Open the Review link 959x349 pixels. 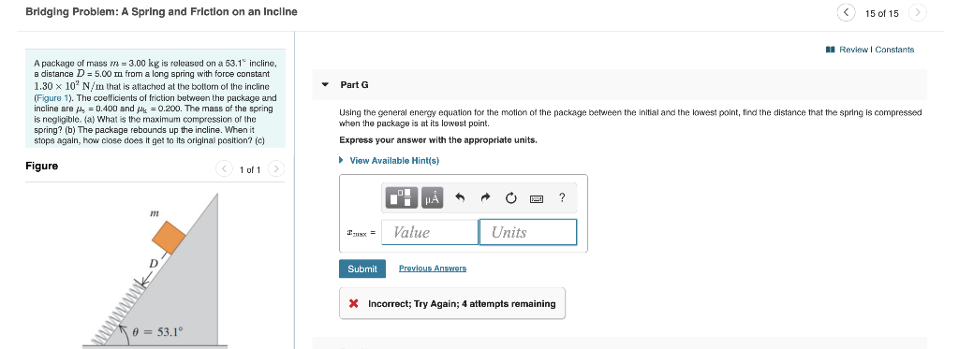point(854,50)
